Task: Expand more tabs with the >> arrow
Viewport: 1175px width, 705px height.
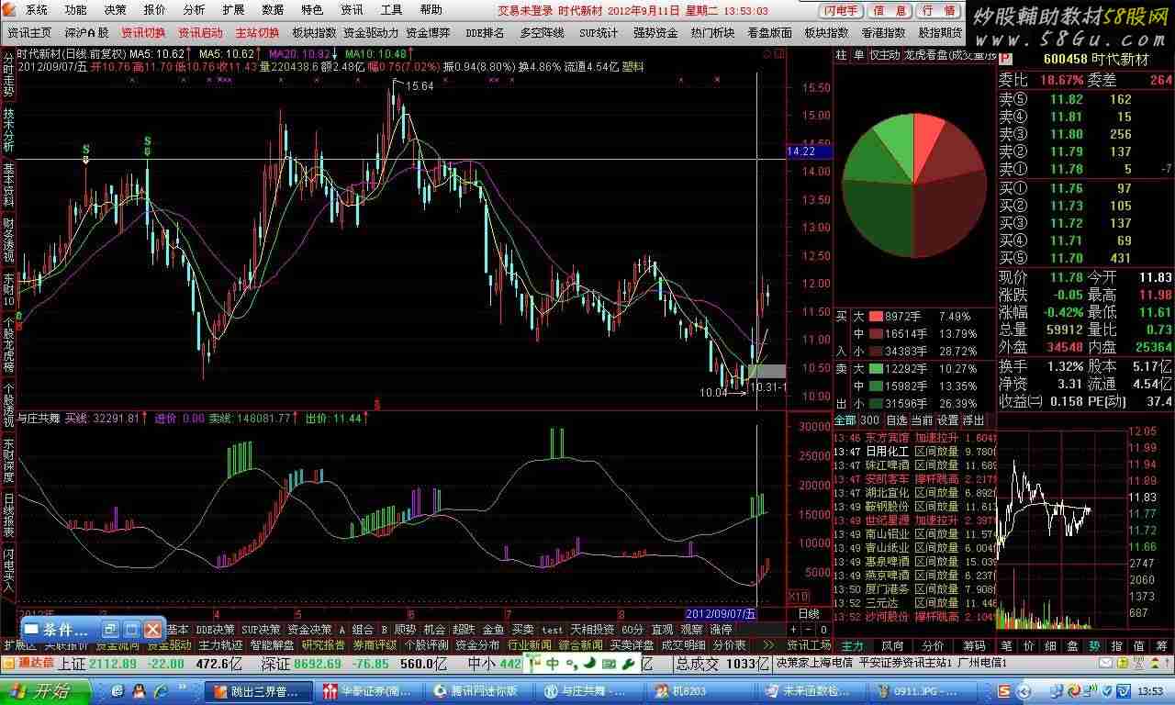Action: (769, 645)
